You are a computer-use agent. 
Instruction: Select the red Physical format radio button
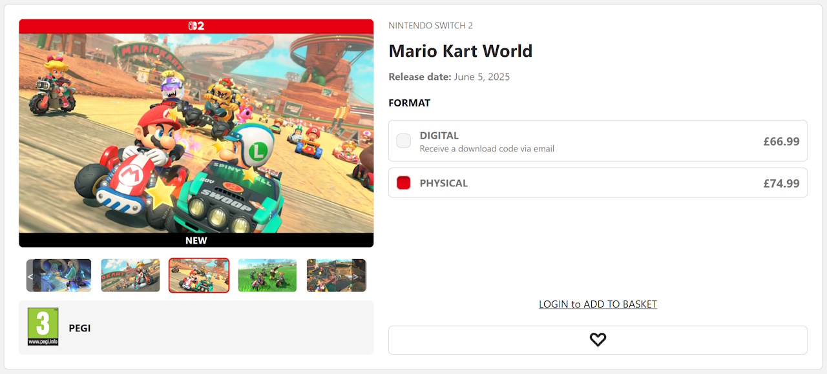coord(404,183)
